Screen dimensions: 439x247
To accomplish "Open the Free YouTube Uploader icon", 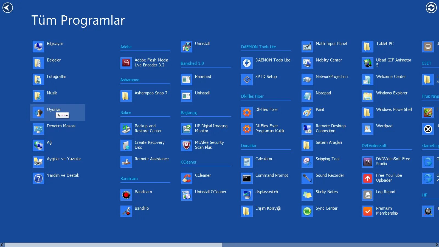I will 368,178.
